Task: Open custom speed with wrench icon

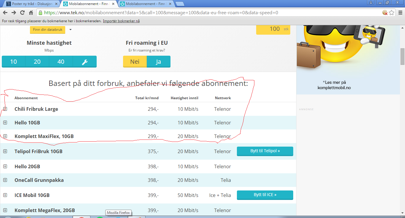Action: coord(84,62)
